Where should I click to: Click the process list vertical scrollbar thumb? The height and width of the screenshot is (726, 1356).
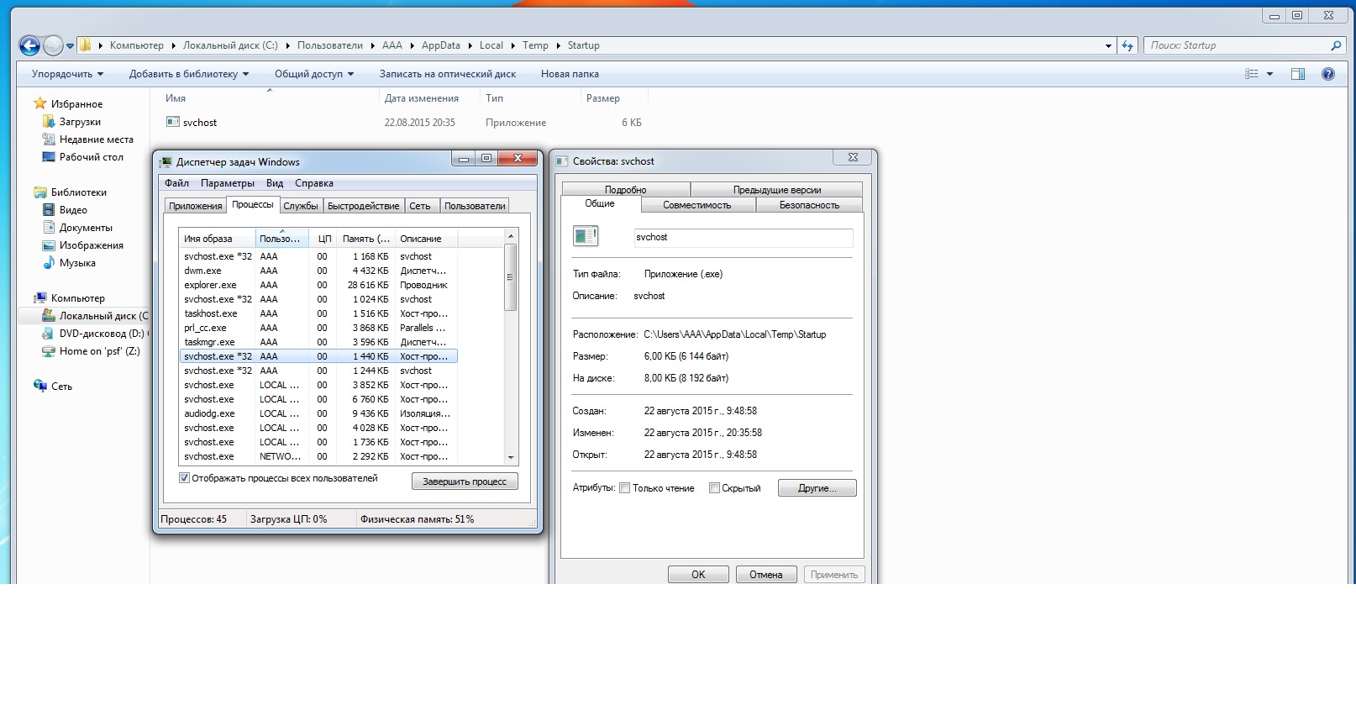coord(511,277)
